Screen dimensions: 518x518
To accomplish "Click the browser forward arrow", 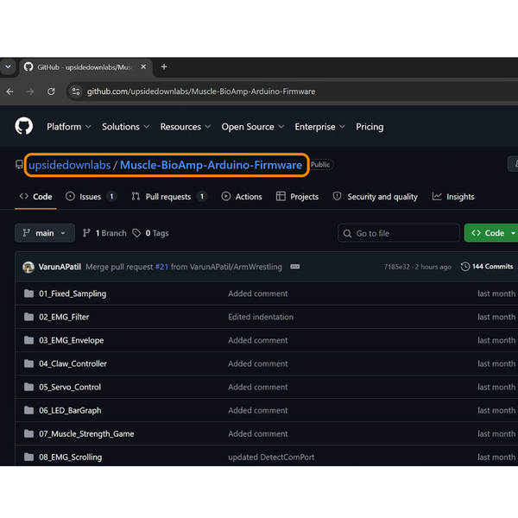I will [x=30, y=92].
